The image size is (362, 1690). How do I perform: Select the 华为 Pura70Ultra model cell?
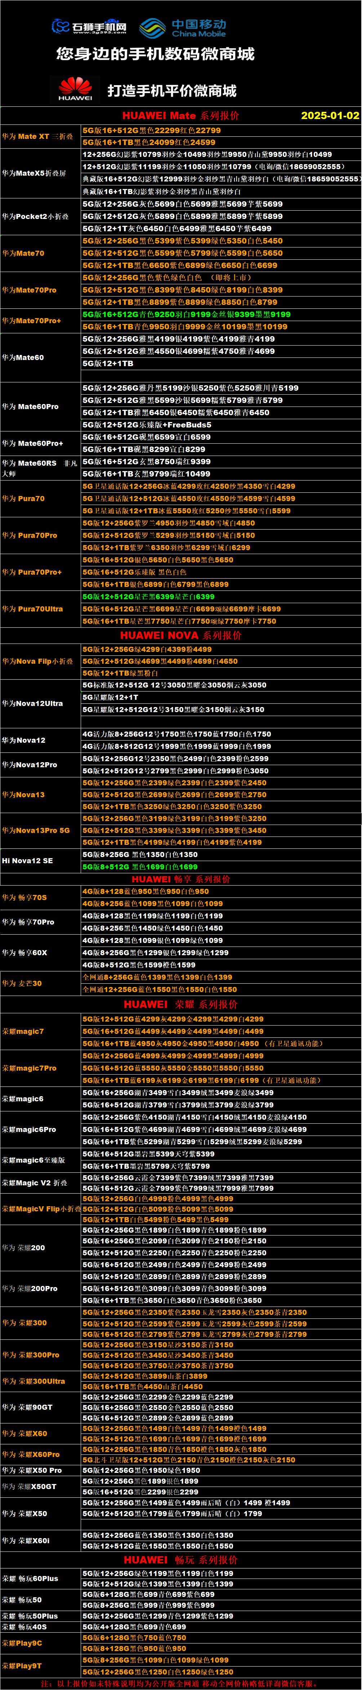point(41,609)
